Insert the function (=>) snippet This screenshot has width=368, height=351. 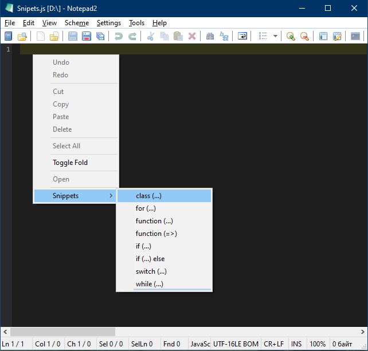pyautogui.click(x=164, y=234)
